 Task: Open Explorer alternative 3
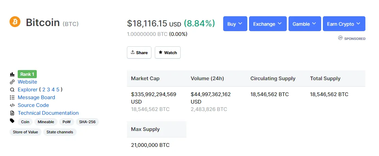coord(48,90)
